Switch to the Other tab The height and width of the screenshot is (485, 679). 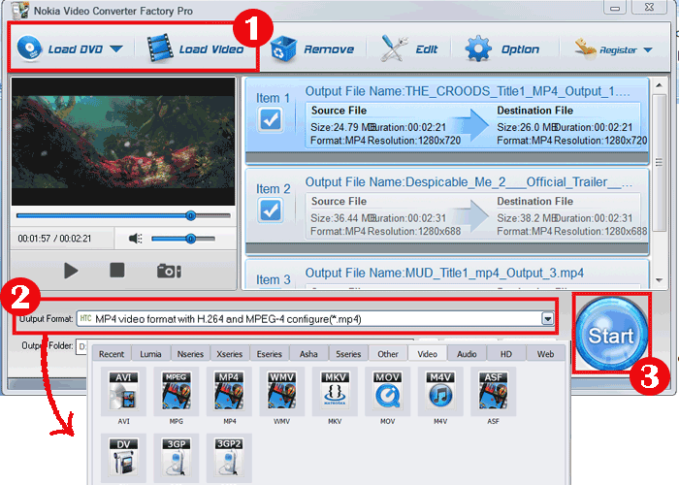(388, 354)
